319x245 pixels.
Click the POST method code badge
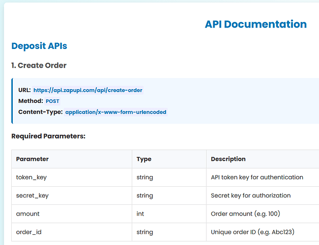click(52, 101)
